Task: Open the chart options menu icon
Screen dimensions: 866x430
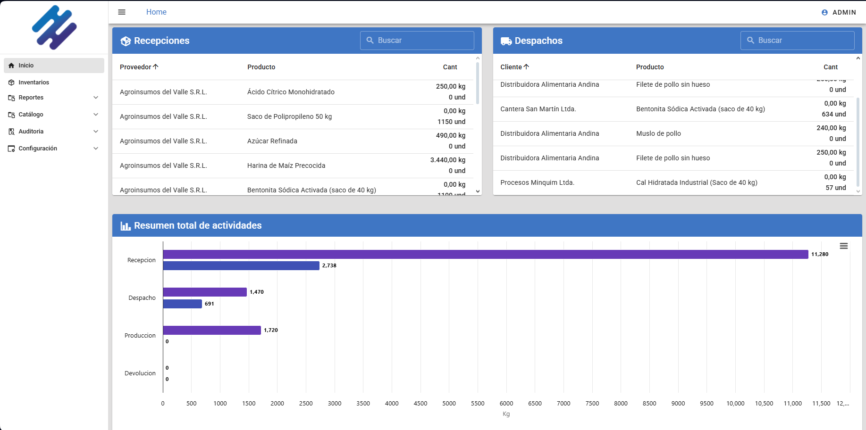Action: pos(843,246)
